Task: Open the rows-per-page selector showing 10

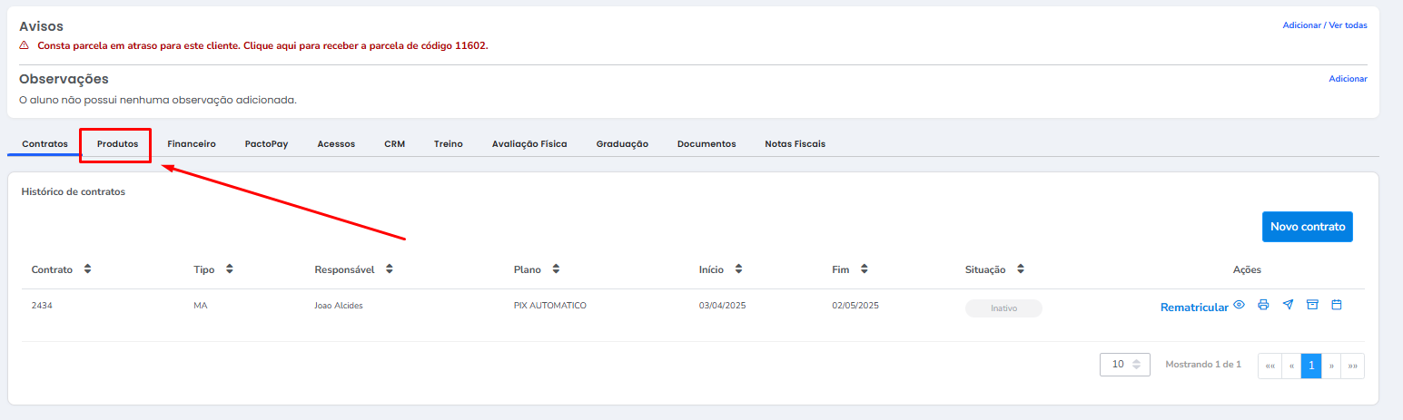Action: click(1124, 365)
